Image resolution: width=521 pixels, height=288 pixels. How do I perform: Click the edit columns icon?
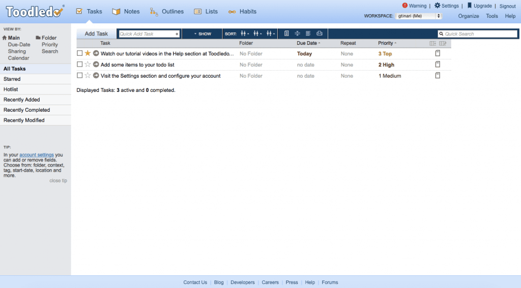click(443, 43)
